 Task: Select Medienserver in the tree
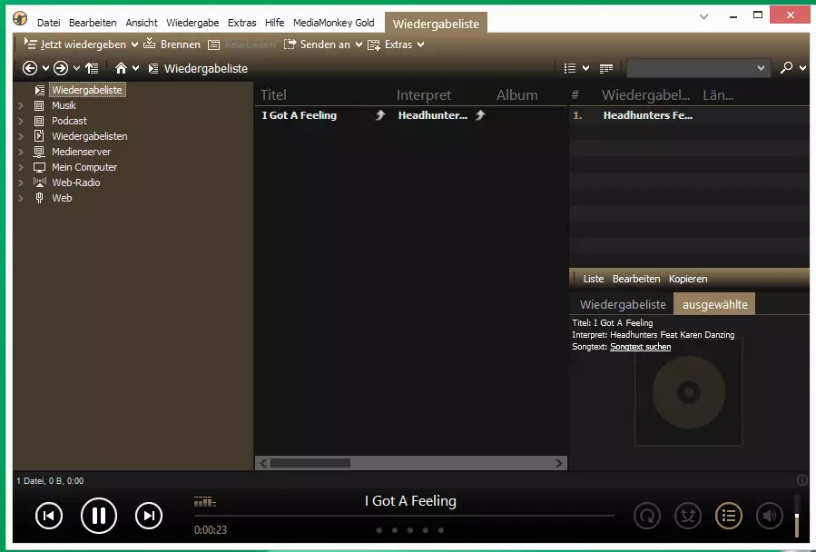(81, 152)
